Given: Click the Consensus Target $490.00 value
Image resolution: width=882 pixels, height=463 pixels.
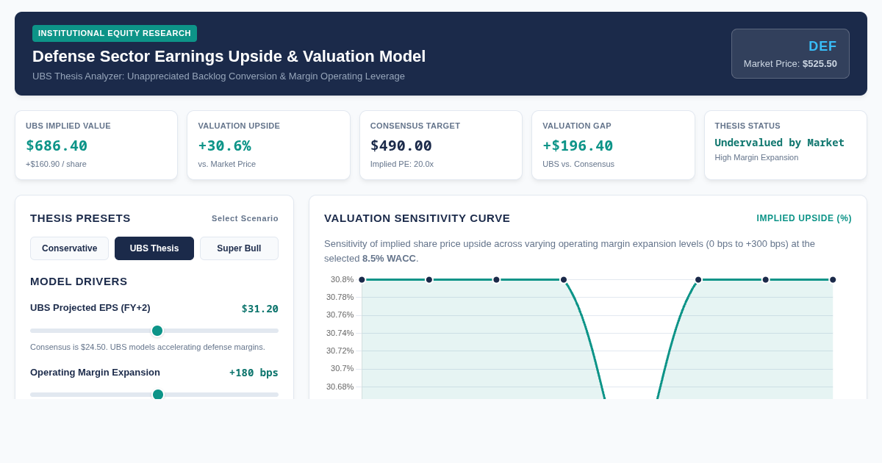Looking at the screenshot, I should tap(401, 146).
